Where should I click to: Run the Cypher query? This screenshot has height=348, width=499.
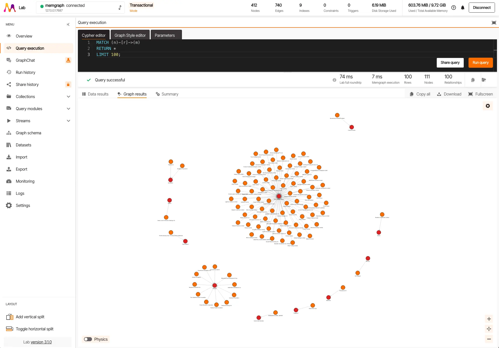480,62
